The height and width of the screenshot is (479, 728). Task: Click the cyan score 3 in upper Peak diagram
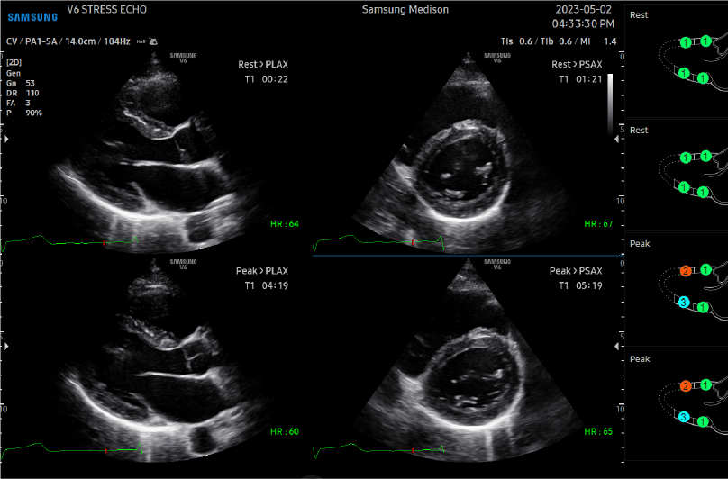point(684,303)
